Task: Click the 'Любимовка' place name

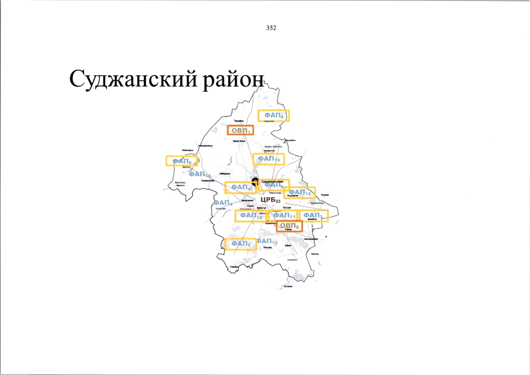Action: (x=187, y=150)
